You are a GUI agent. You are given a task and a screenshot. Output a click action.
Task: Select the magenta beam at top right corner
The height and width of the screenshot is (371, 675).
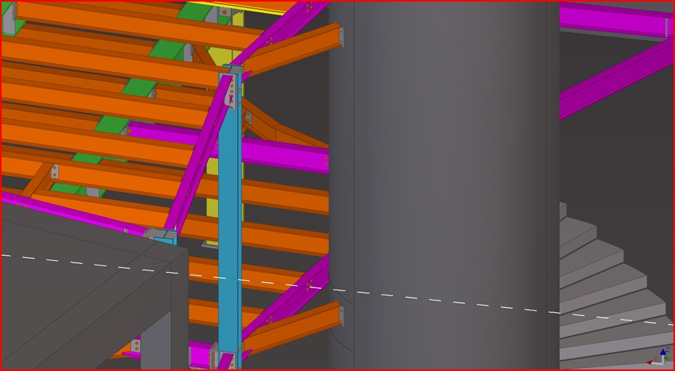pyautogui.click(x=616, y=18)
